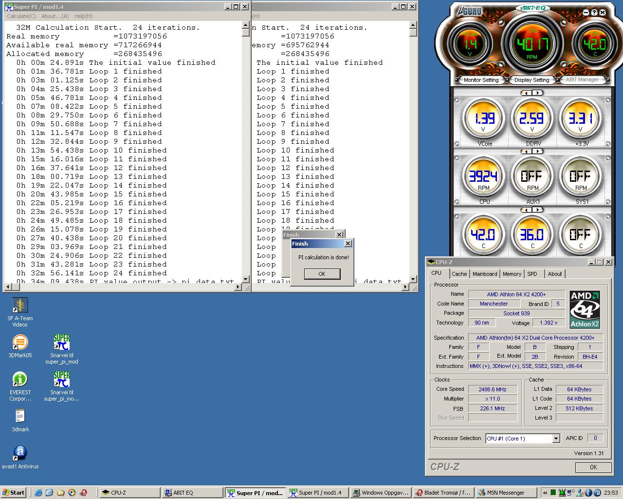Click the APIC ID value box
Viewport: 623px width, 499px height.
point(595,438)
